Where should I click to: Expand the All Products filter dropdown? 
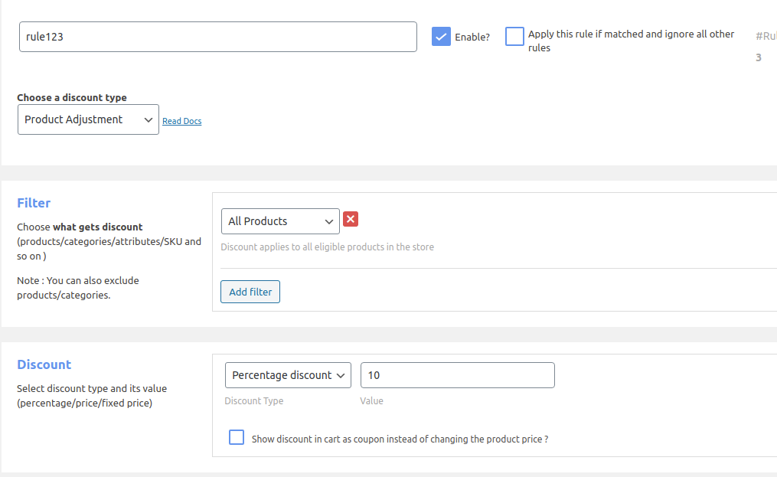coord(280,221)
